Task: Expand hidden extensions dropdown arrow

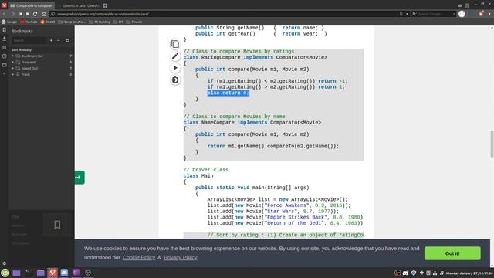Action: (x=489, y=14)
